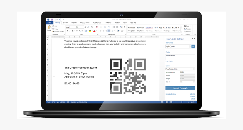The height and width of the screenshot is (130, 243).
Task: Toggle Strikethrough formatting
Action: [77, 31]
